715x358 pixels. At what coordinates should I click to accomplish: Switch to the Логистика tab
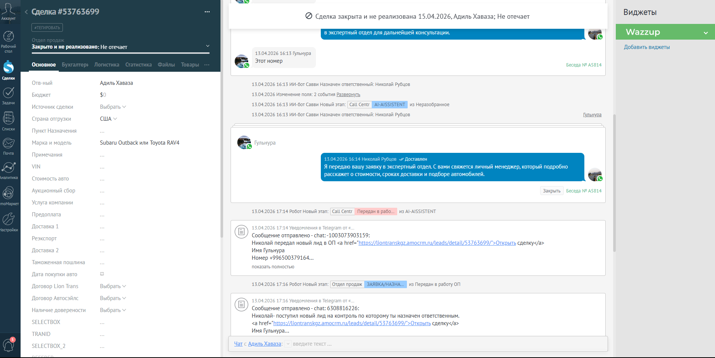point(107,65)
